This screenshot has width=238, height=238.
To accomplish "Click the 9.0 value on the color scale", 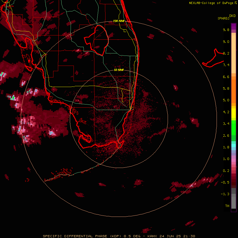I will [x=226, y=42].
